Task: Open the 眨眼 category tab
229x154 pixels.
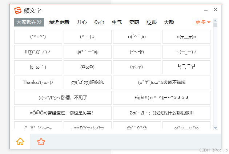Action: click(152, 22)
